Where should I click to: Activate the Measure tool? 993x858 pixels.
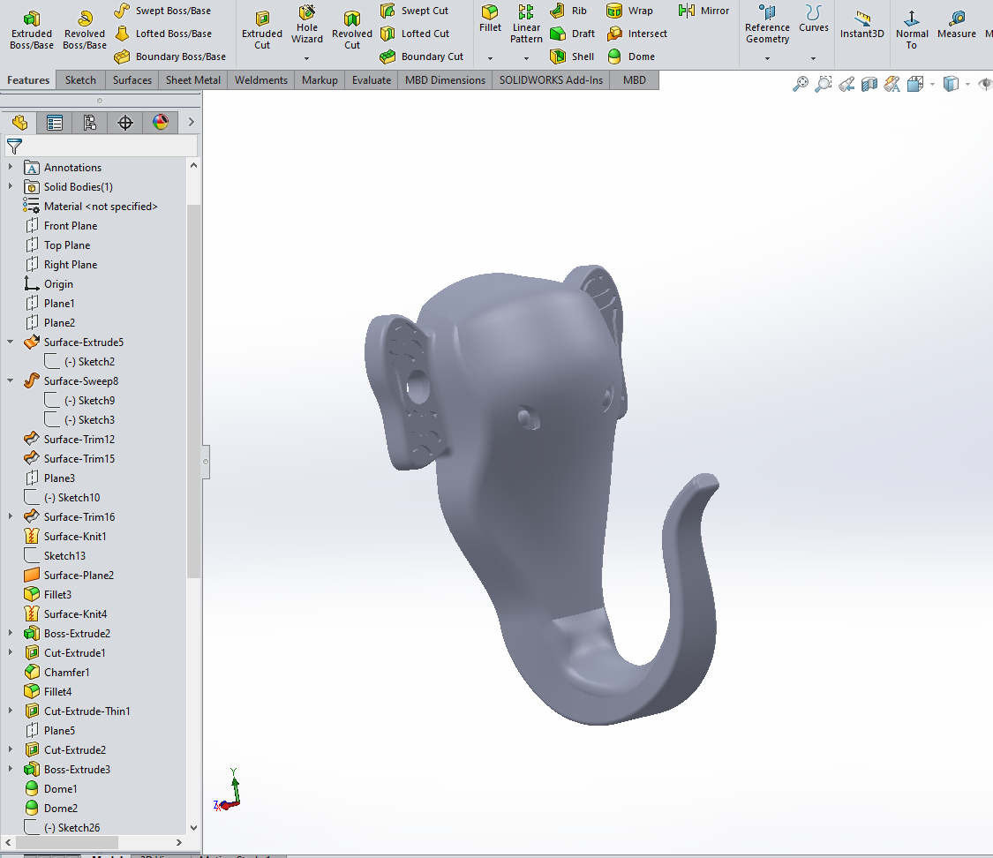click(956, 26)
